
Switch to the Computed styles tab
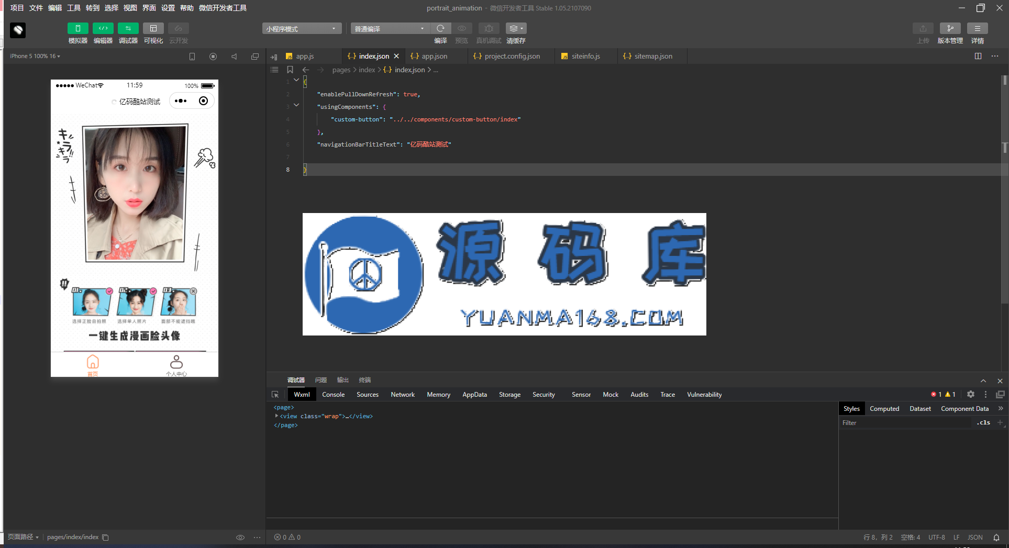884,409
